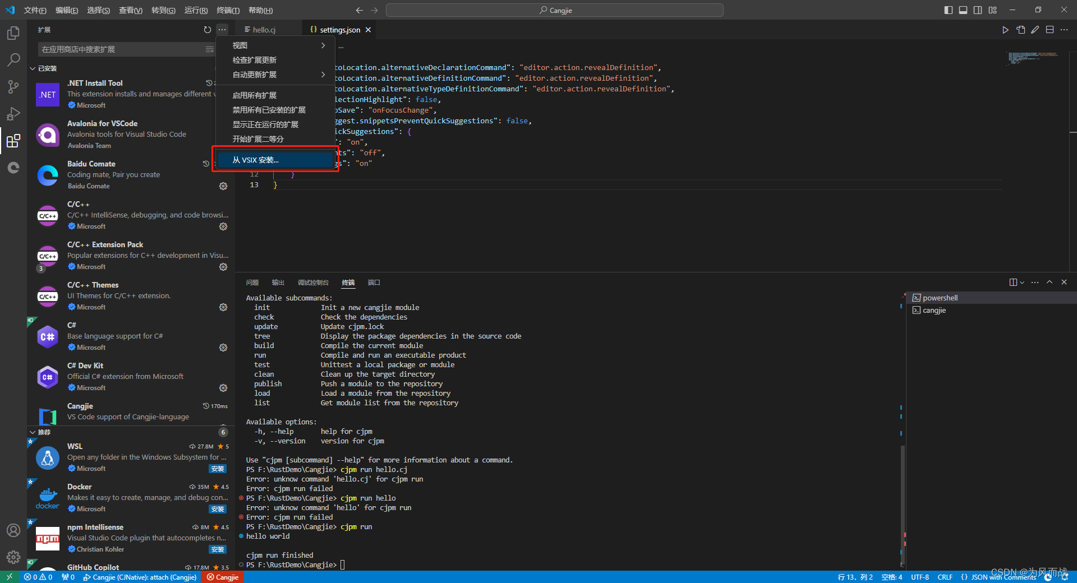Viewport: 1077px width, 583px height.
Task: Open Customize Layout button in title bar
Action: click(x=993, y=10)
